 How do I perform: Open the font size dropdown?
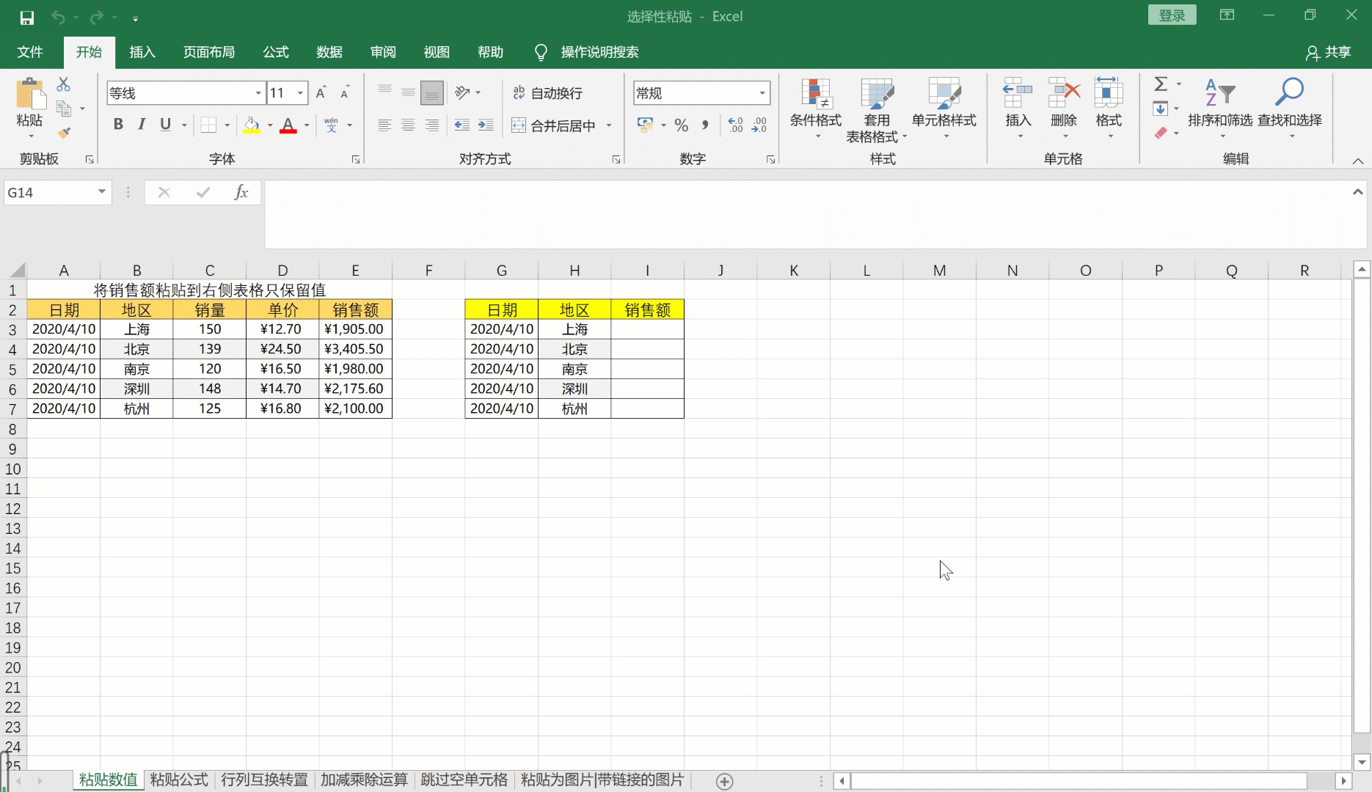(300, 93)
